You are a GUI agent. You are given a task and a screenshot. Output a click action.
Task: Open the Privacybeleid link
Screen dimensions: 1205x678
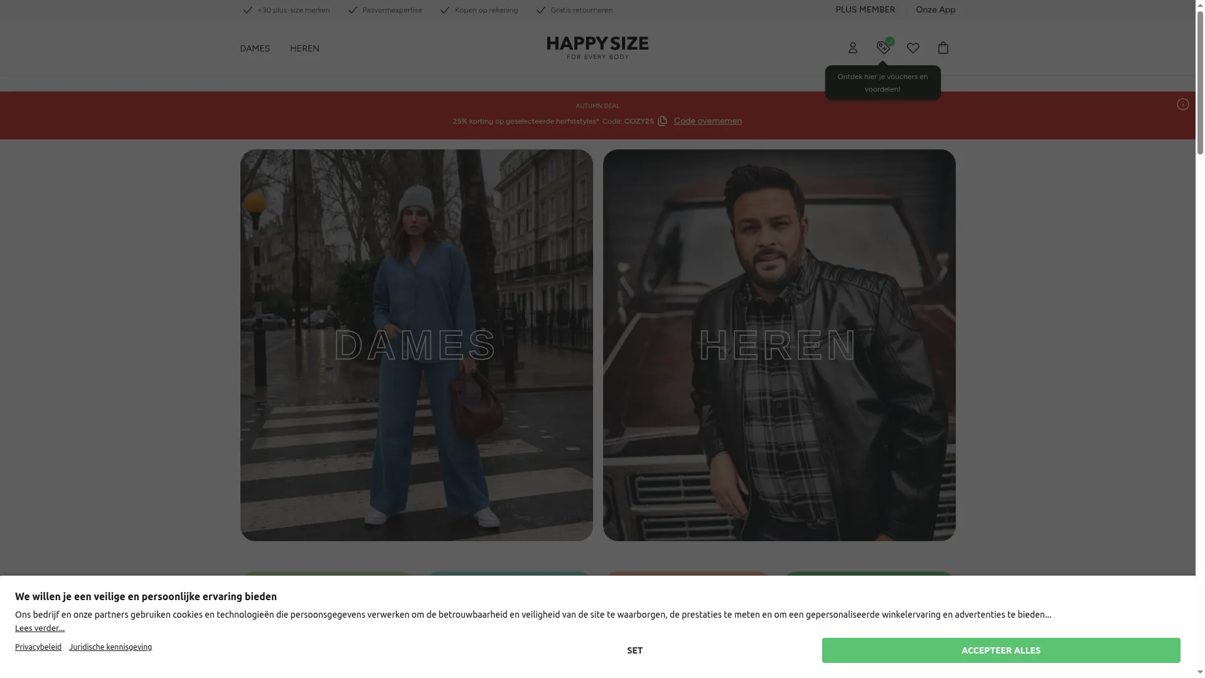tap(38, 647)
